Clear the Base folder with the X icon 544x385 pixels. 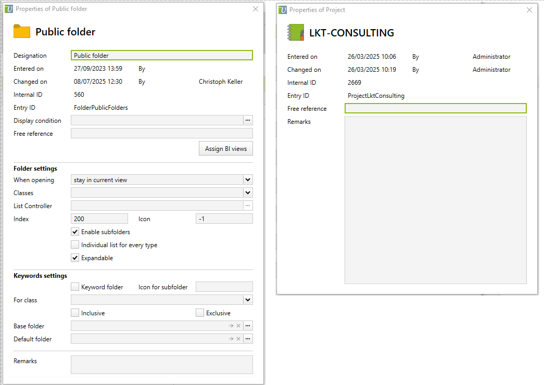tap(238, 326)
